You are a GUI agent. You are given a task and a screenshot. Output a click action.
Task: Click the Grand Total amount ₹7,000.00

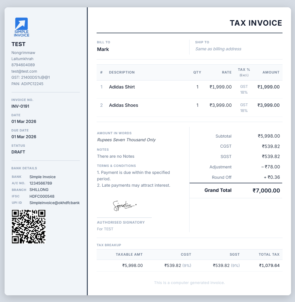point(266,191)
